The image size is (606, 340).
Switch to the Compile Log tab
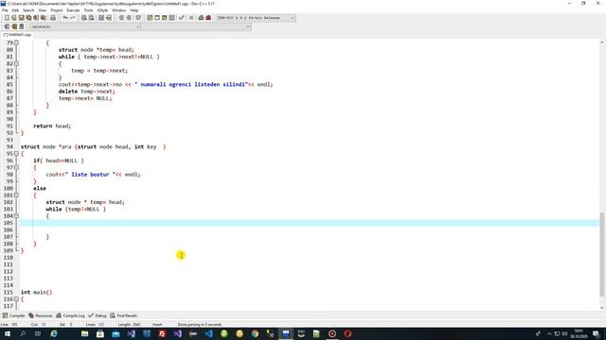71,315
